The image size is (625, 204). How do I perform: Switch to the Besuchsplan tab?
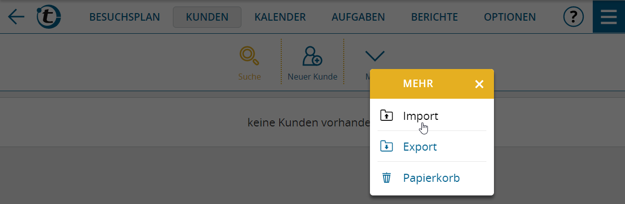124,17
